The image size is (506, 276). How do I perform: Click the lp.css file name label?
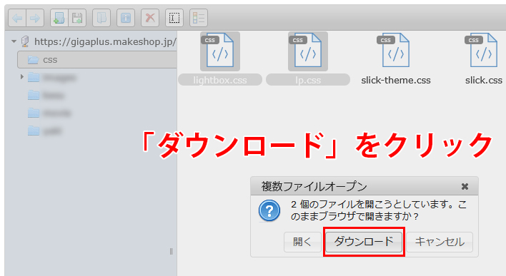point(308,80)
